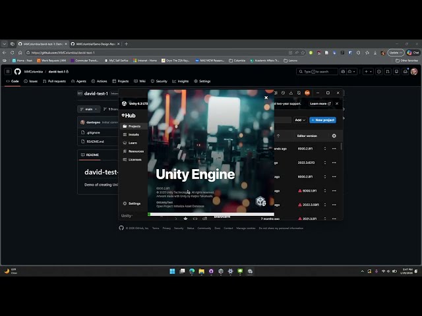Close the Unity Engine splash screen

point(266,98)
